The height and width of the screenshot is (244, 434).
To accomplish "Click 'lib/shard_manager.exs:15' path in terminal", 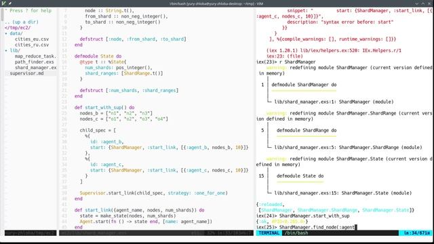I will [x=307, y=192].
